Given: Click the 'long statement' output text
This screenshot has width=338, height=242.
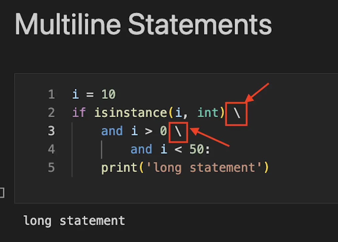Looking at the screenshot, I should pos(74,221).
